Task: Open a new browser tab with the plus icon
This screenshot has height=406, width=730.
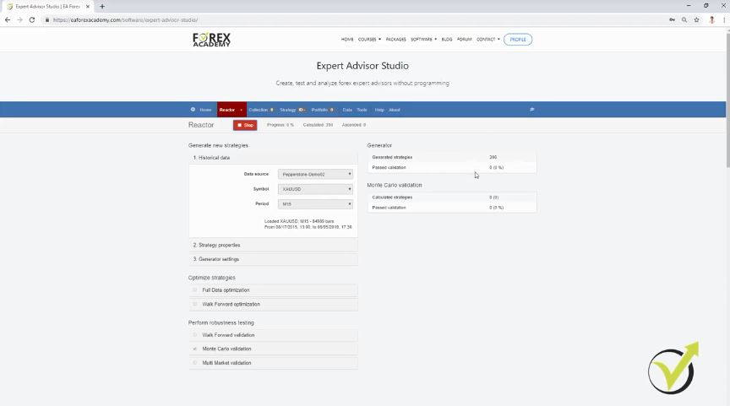Action: point(102,7)
